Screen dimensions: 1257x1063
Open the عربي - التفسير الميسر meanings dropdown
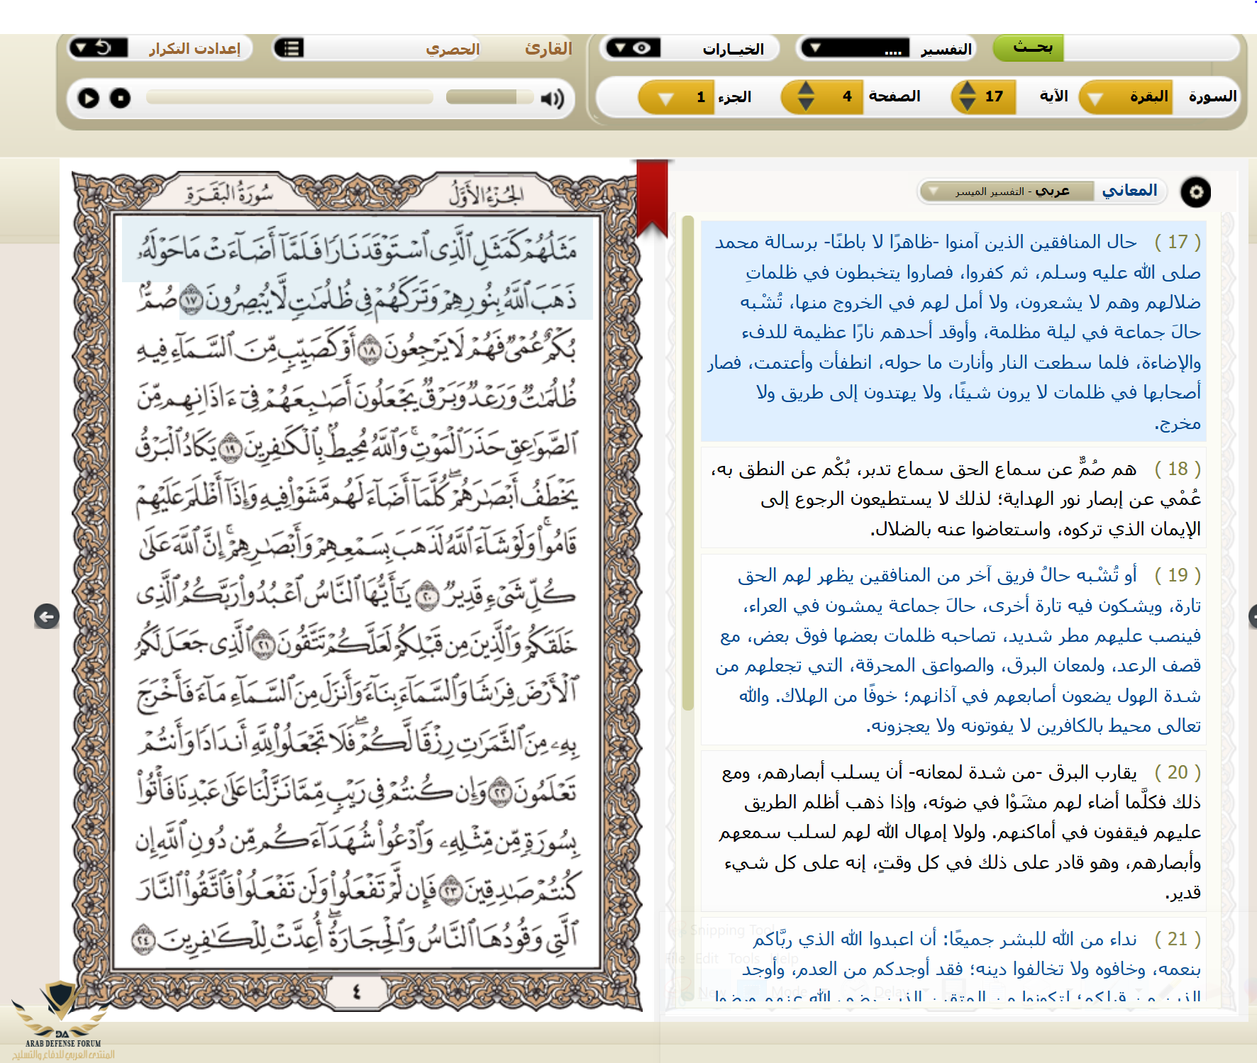pyautogui.click(x=1006, y=191)
